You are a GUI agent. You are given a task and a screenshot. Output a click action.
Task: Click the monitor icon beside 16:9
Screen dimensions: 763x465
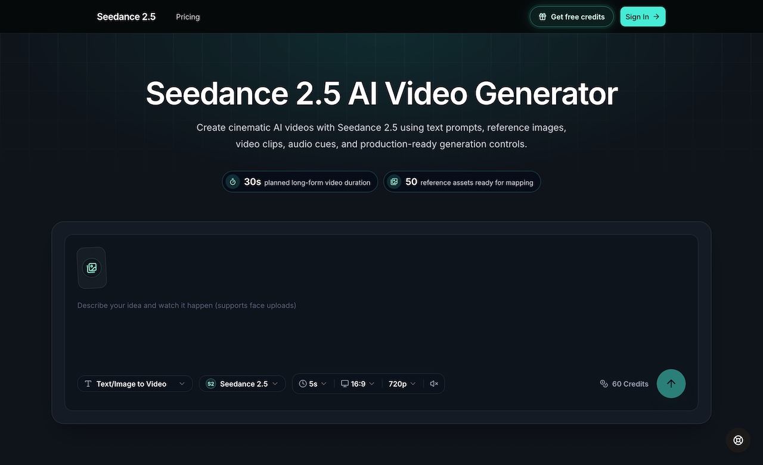(345, 384)
